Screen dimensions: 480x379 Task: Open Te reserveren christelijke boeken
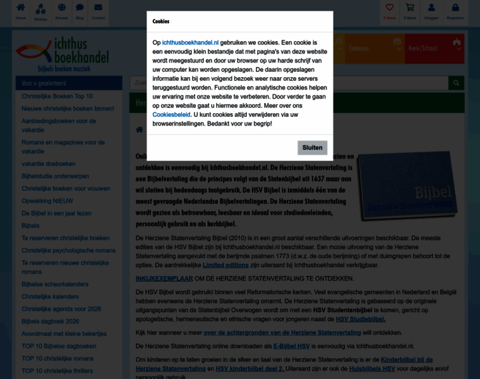[x=66, y=238]
